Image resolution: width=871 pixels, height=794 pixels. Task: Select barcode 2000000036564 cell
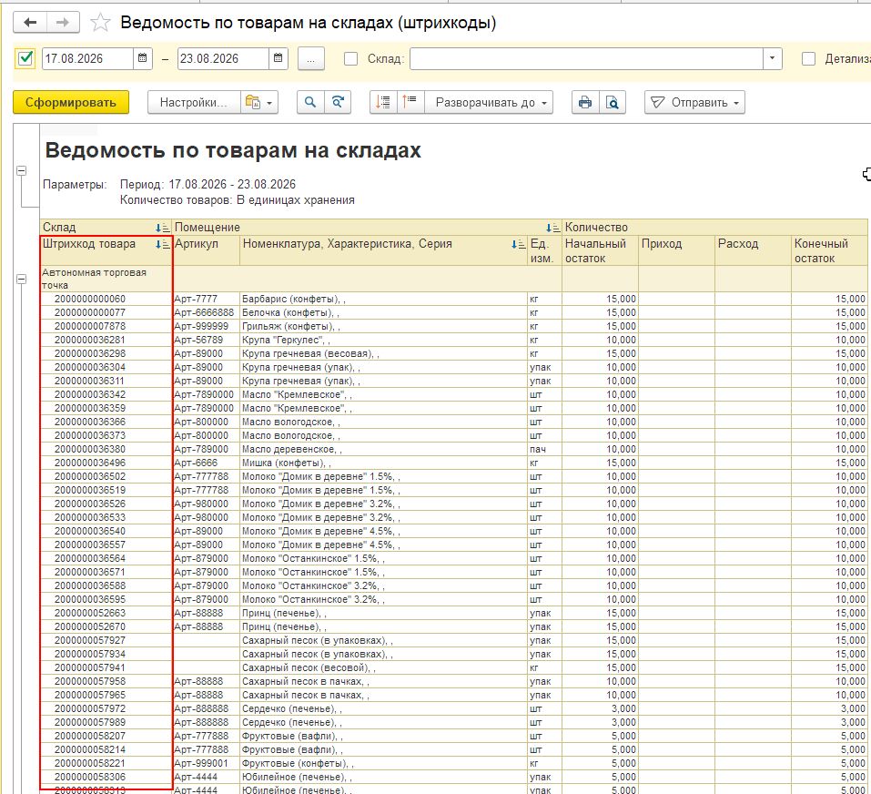tap(106, 558)
